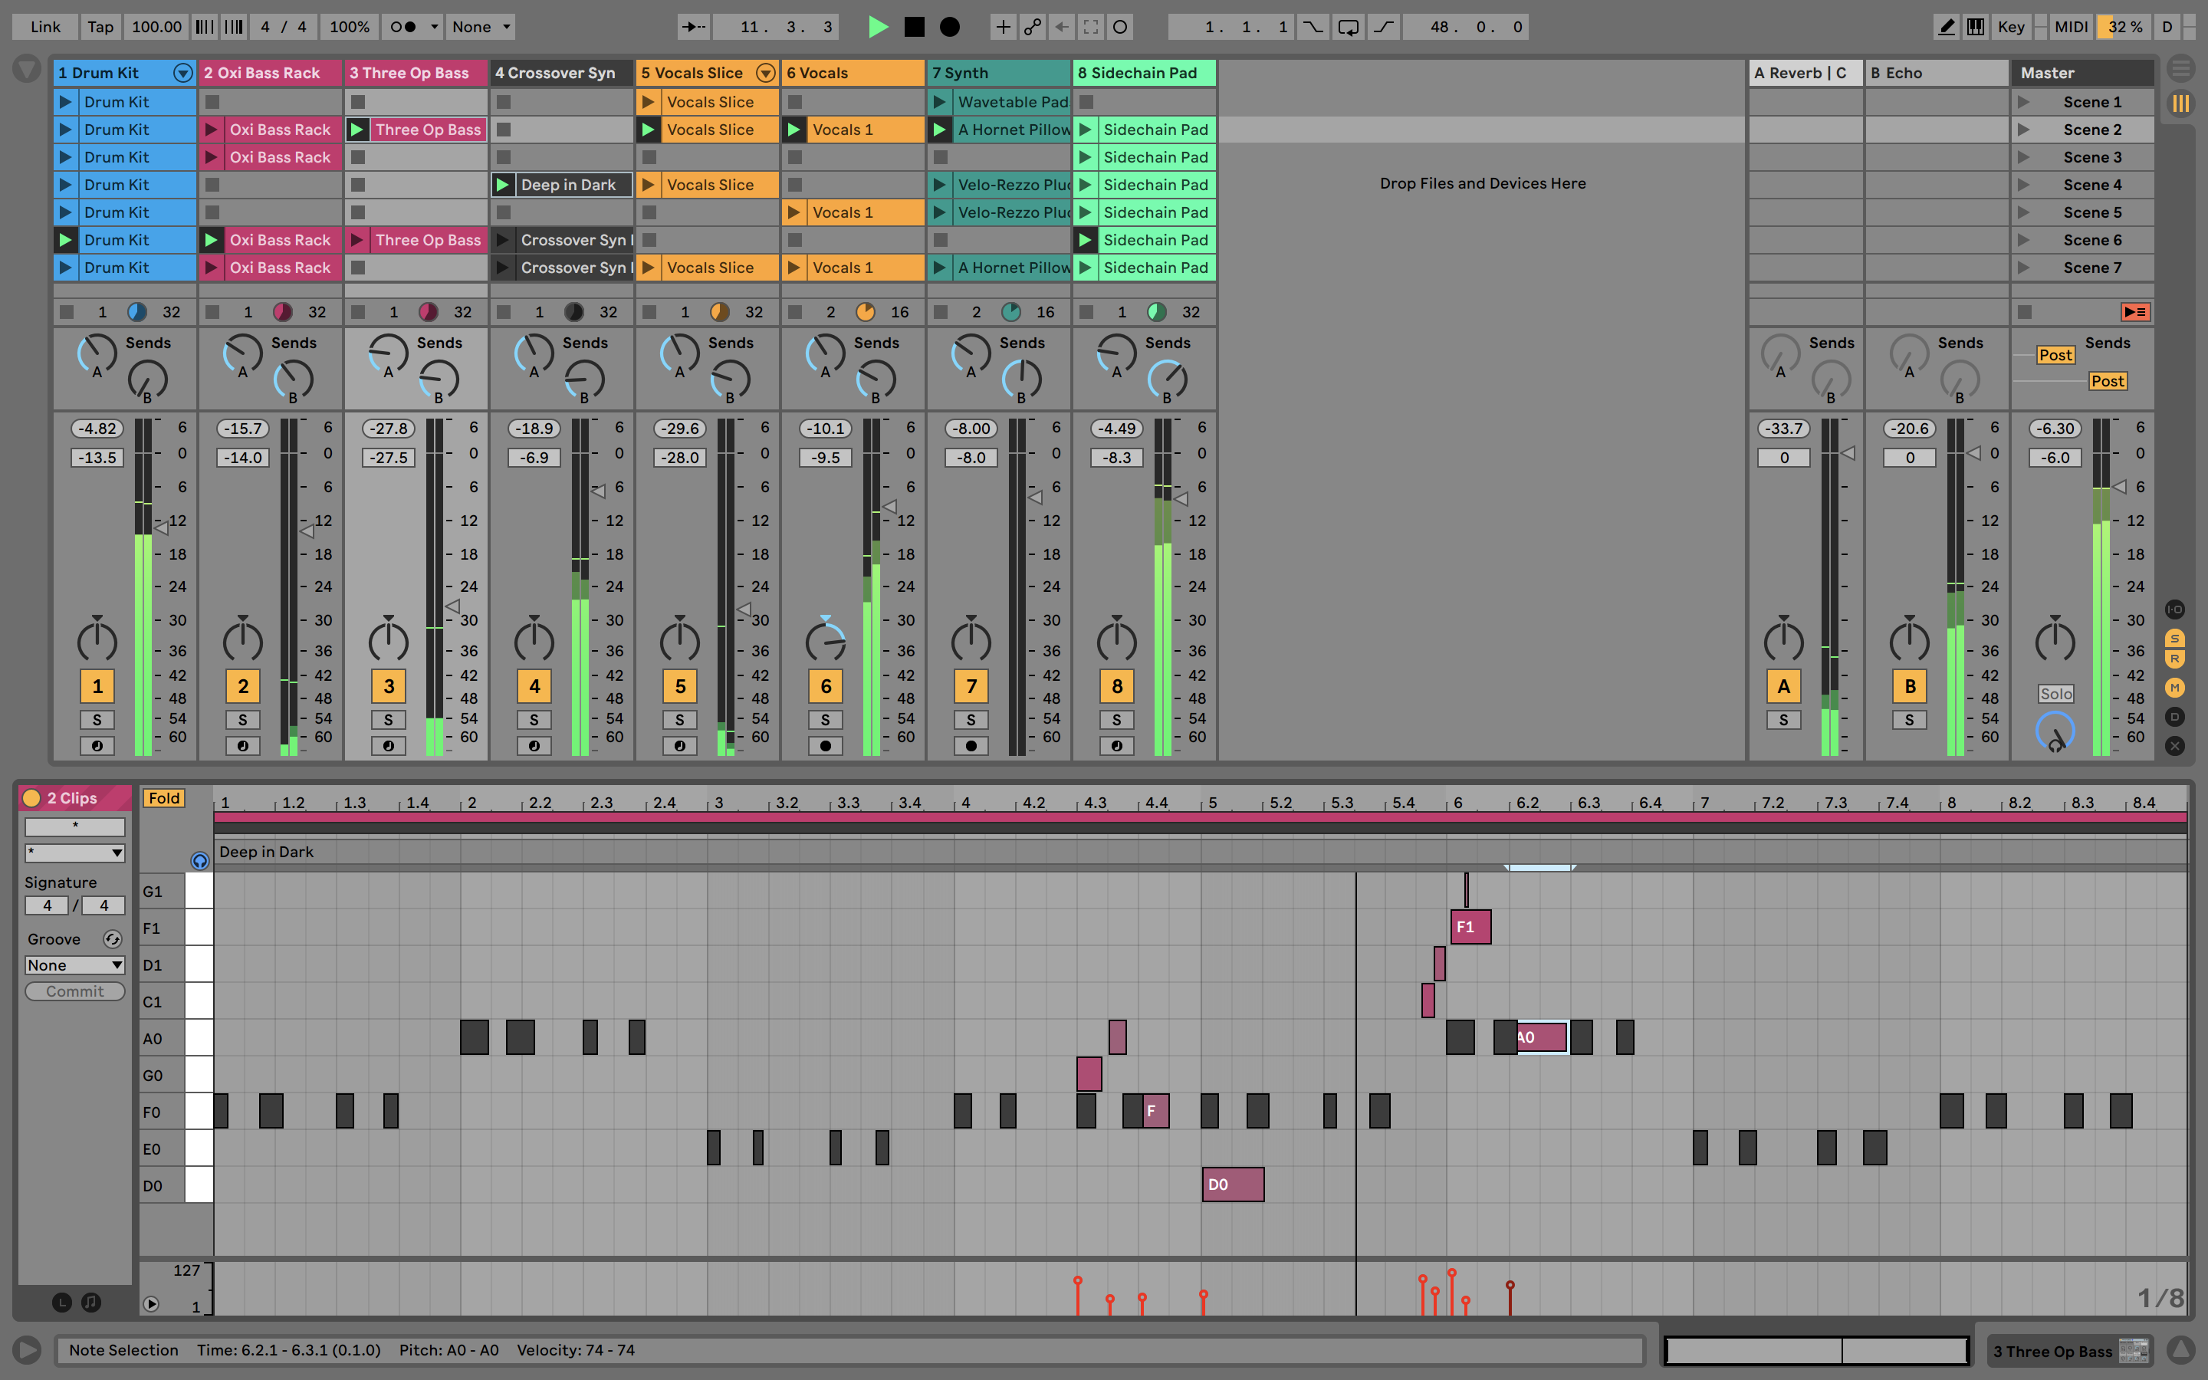Screen dimensions: 2208x1380
Task: Click MIDI Arrangement Overdub plus icon
Action: tap(1003, 27)
